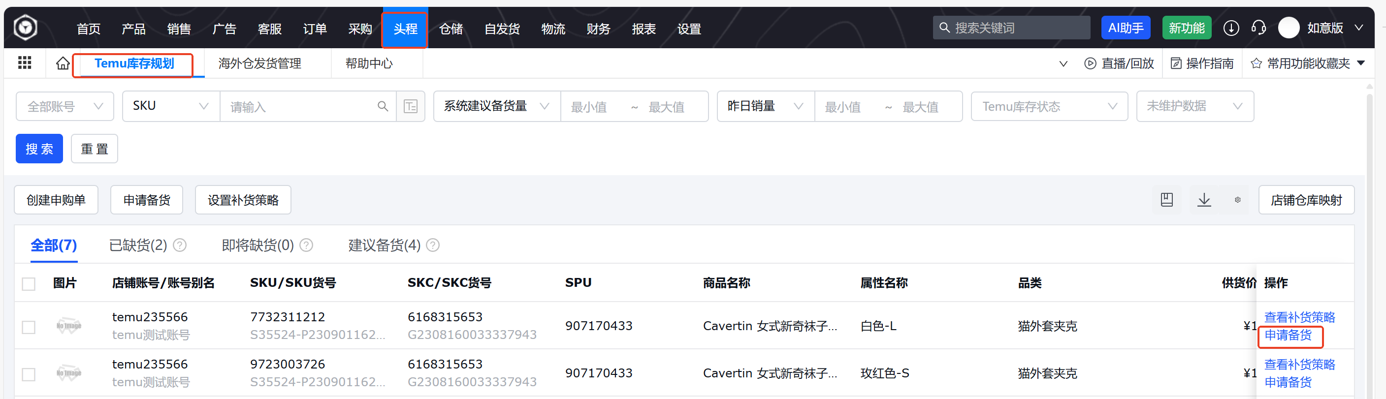Click the help icon next to 建议备货(4)
The image size is (1386, 399).
point(433,245)
